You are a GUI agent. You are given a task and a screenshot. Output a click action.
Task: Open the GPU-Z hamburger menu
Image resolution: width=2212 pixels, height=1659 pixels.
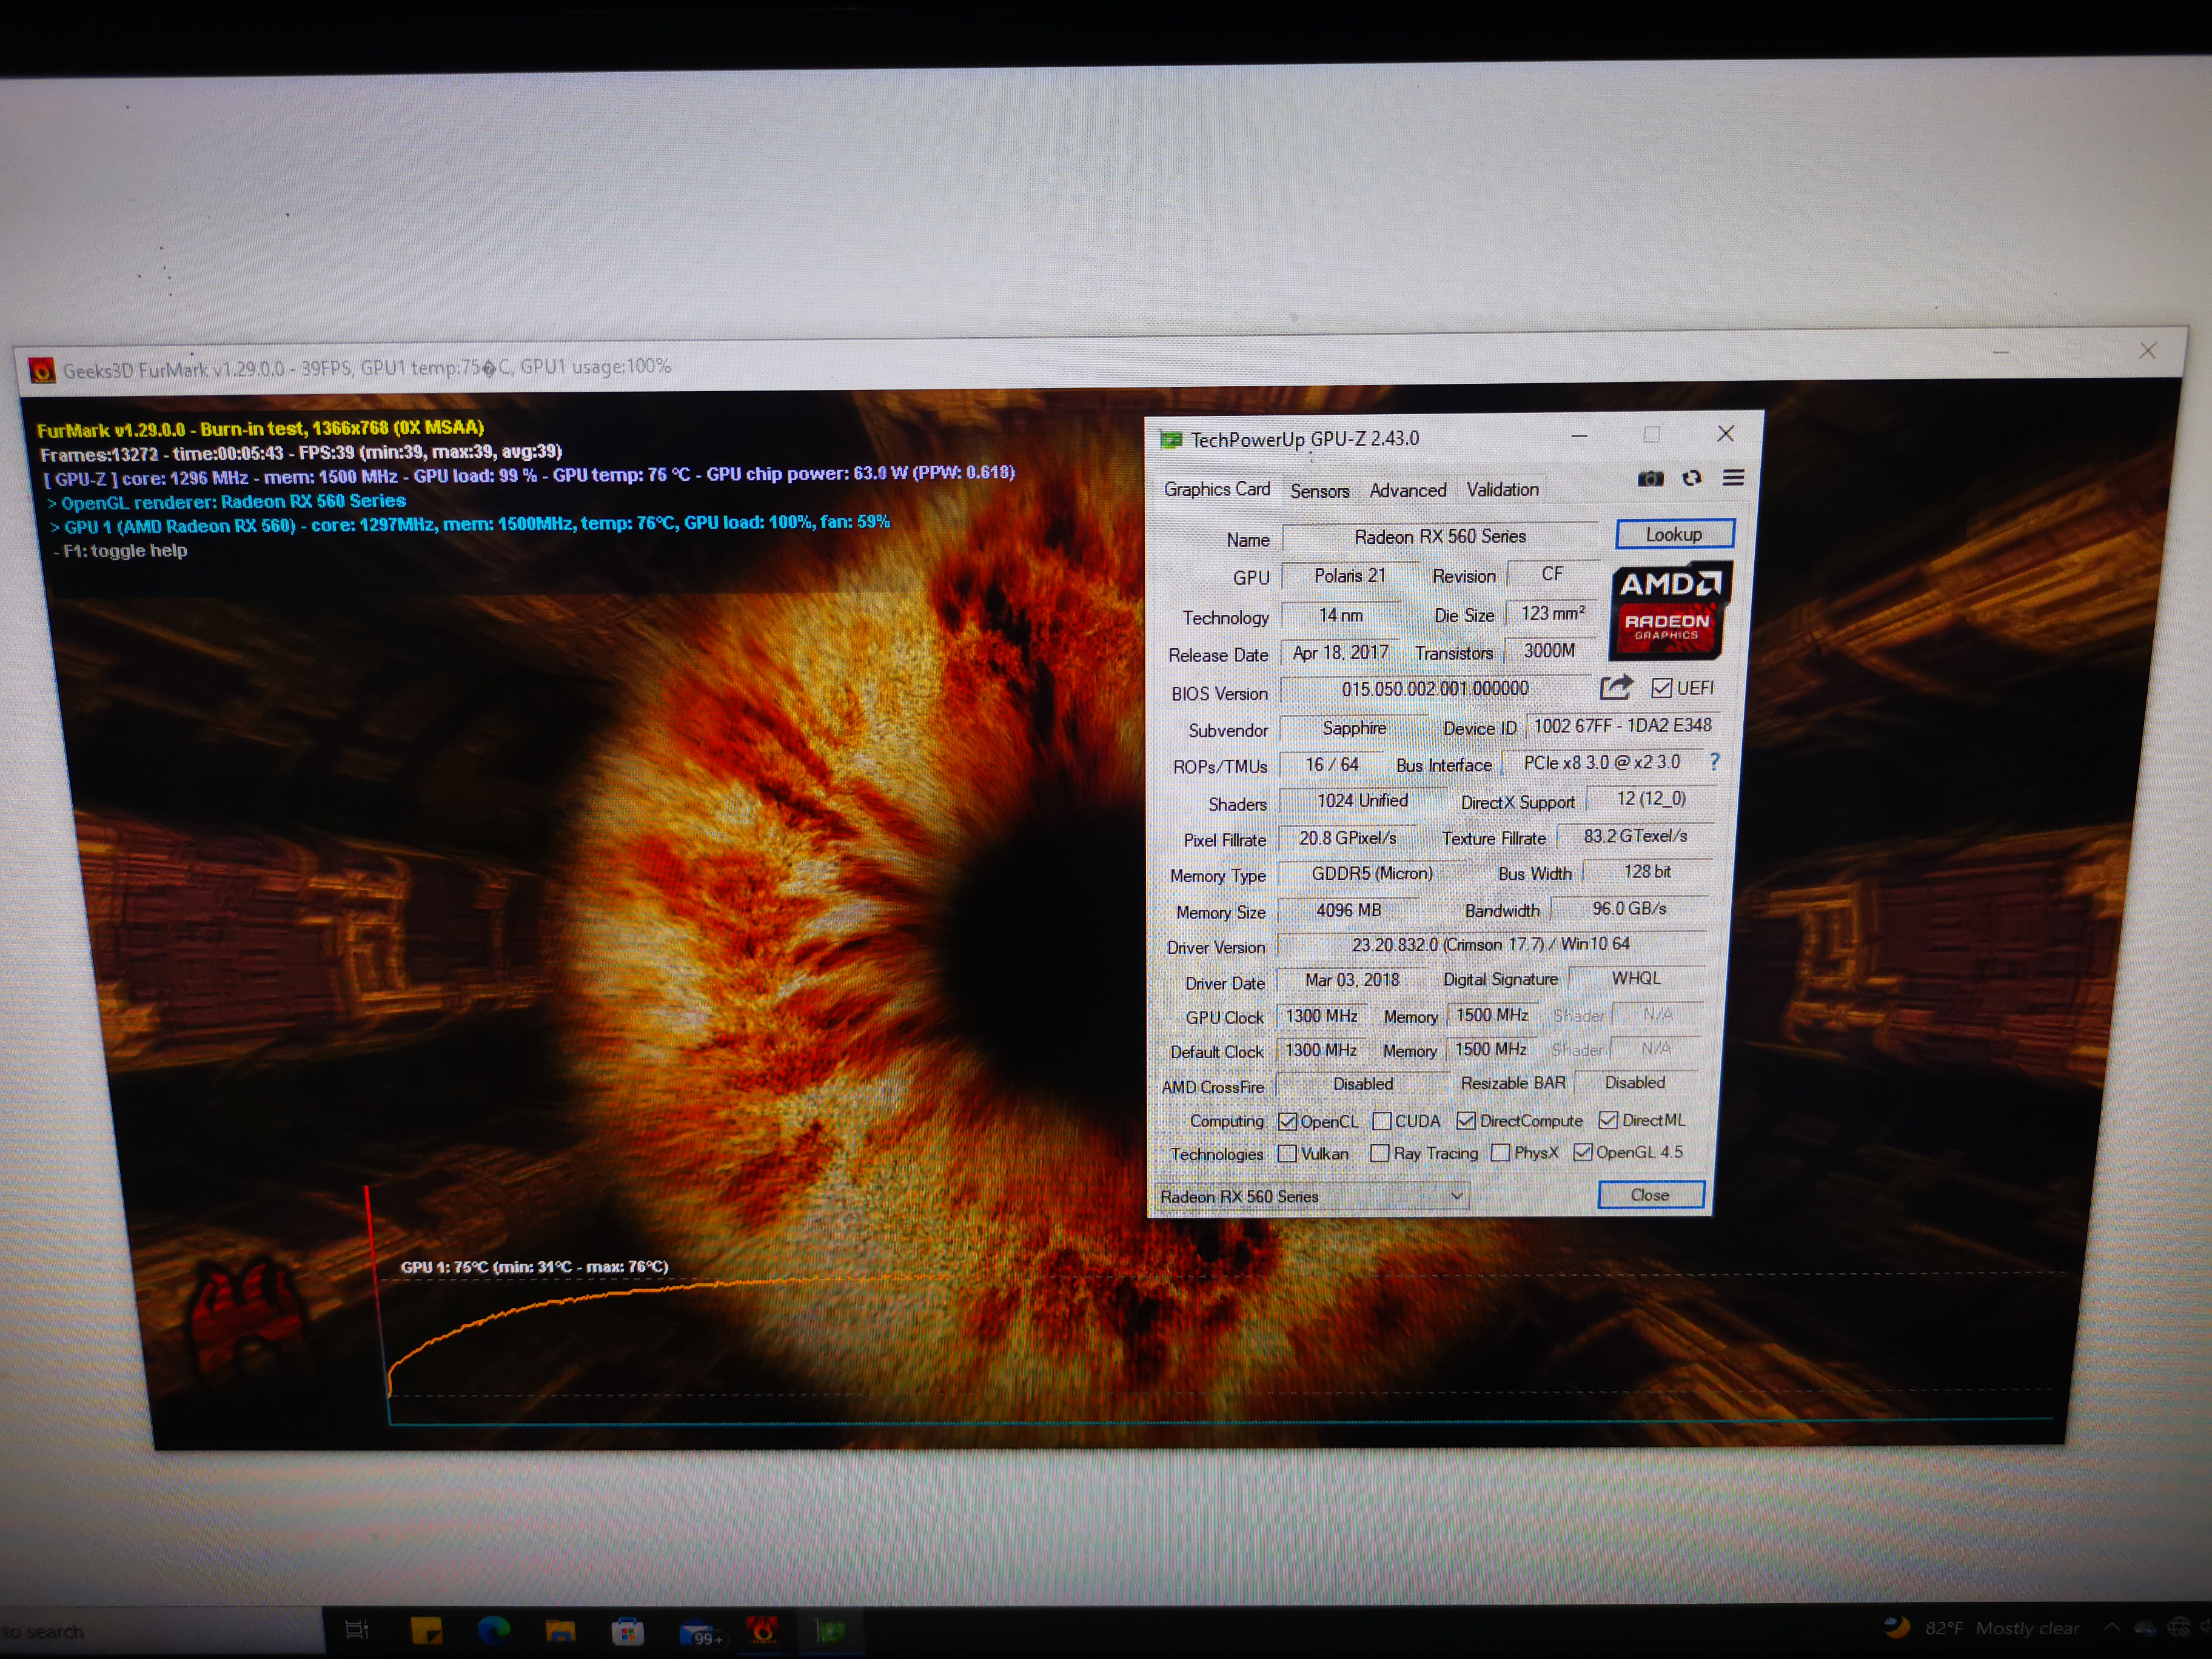[1733, 478]
